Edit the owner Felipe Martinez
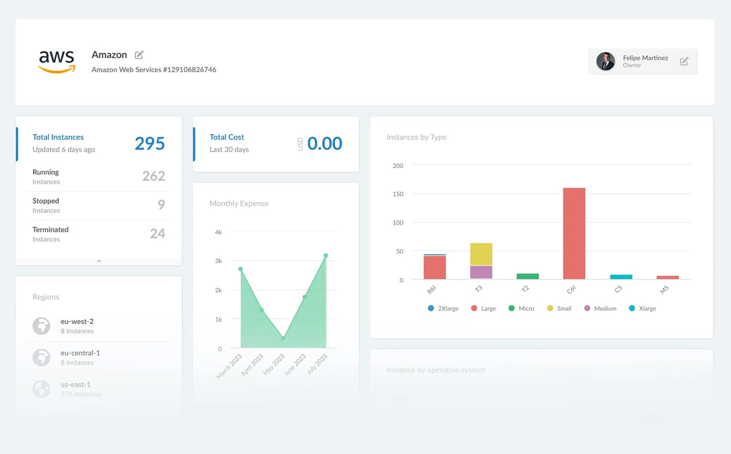Viewport: 731px width, 454px height. point(684,61)
